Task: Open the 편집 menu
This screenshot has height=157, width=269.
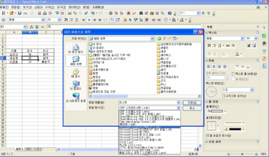Action: click(x=16, y=7)
